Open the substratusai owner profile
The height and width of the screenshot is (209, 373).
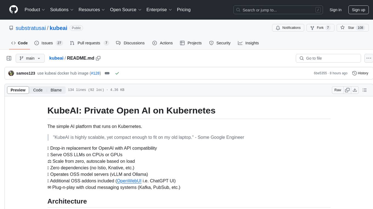pyautogui.click(x=31, y=28)
